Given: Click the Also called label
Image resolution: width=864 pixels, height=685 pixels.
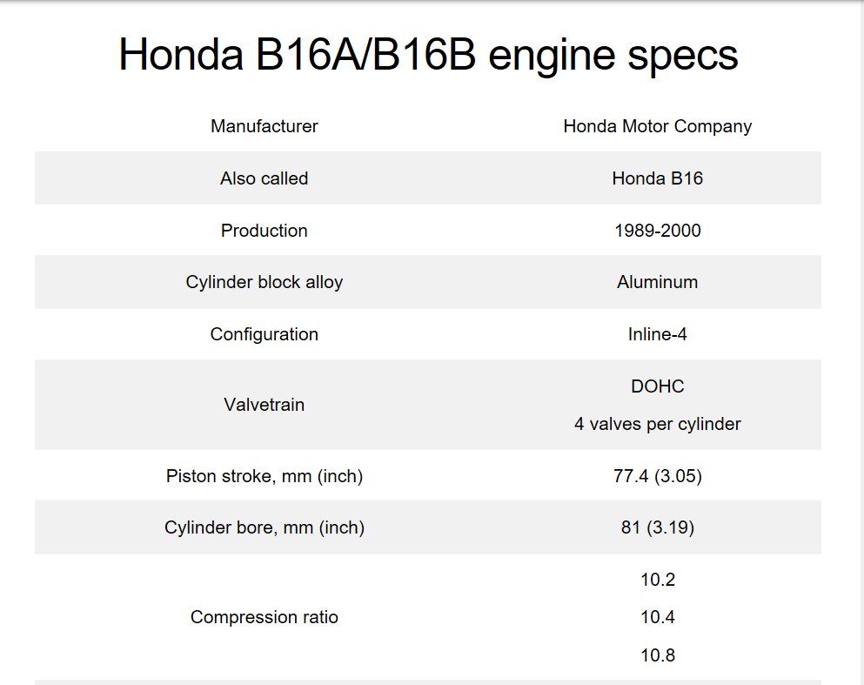Looking at the screenshot, I should click(265, 178).
